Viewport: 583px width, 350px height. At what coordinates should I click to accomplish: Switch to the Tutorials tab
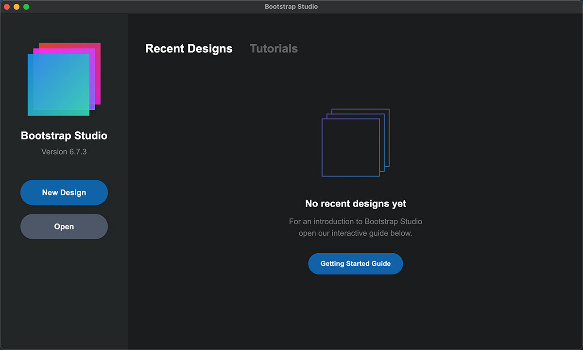(x=274, y=49)
